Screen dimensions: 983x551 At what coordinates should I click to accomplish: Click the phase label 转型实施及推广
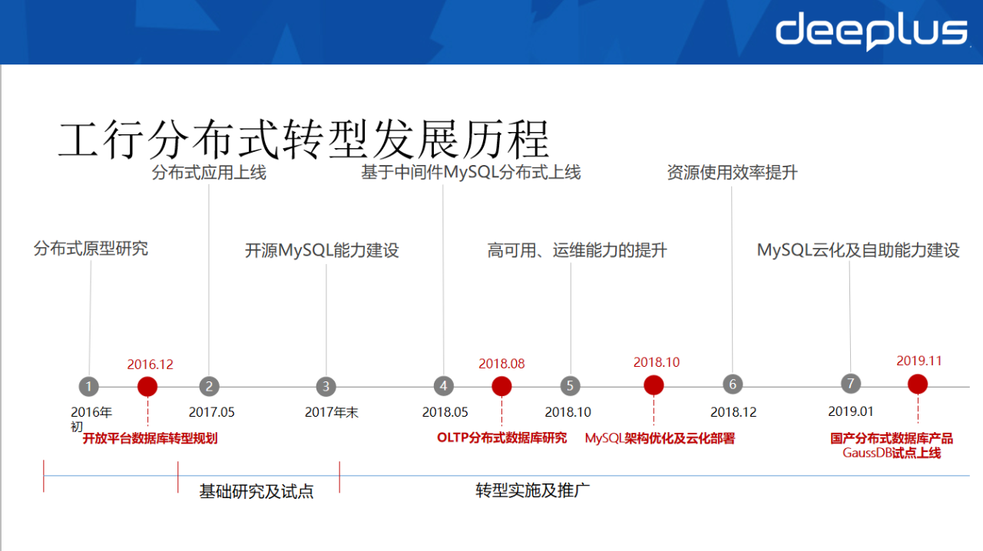[x=533, y=490]
